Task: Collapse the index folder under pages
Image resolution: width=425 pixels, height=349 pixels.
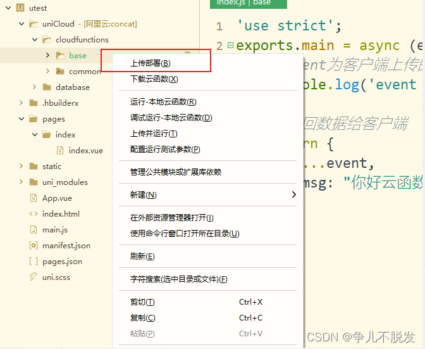Action: (35, 135)
